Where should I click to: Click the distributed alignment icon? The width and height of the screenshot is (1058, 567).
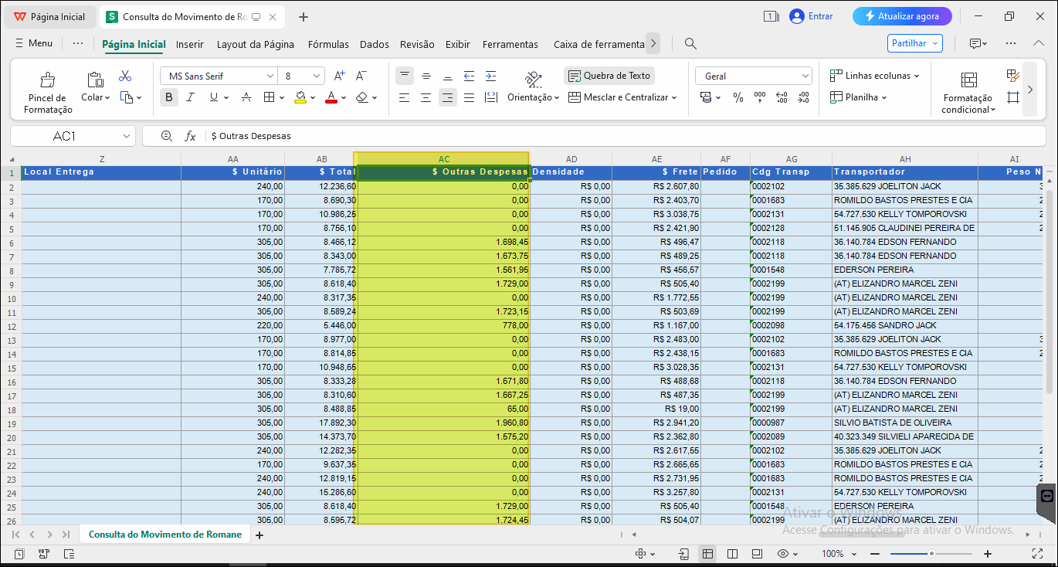(490, 97)
